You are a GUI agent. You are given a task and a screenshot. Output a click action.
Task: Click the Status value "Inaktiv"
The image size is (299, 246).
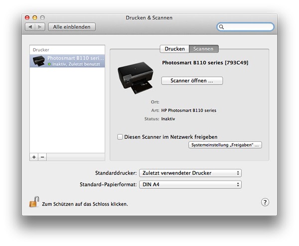(x=168, y=119)
